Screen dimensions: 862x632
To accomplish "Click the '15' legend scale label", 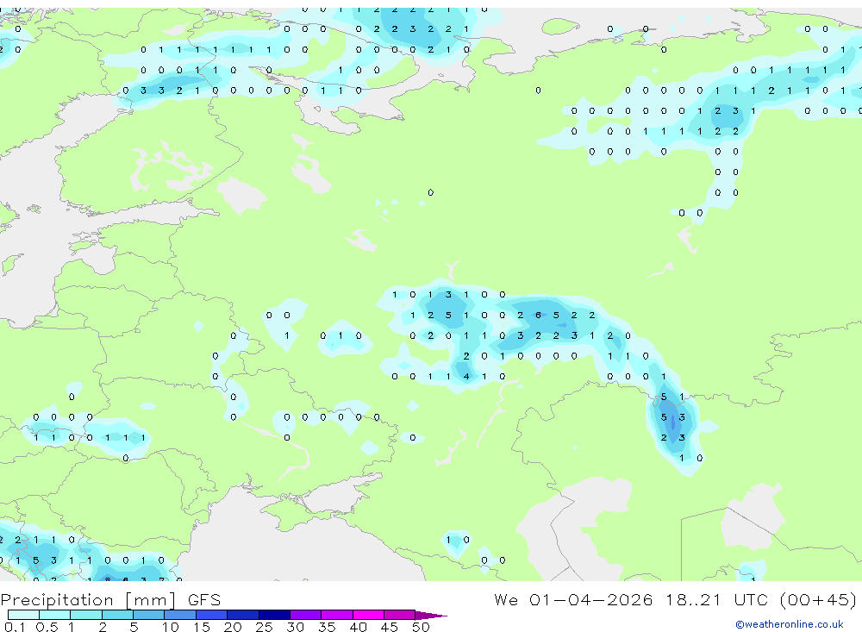I will [x=202, y=627].
